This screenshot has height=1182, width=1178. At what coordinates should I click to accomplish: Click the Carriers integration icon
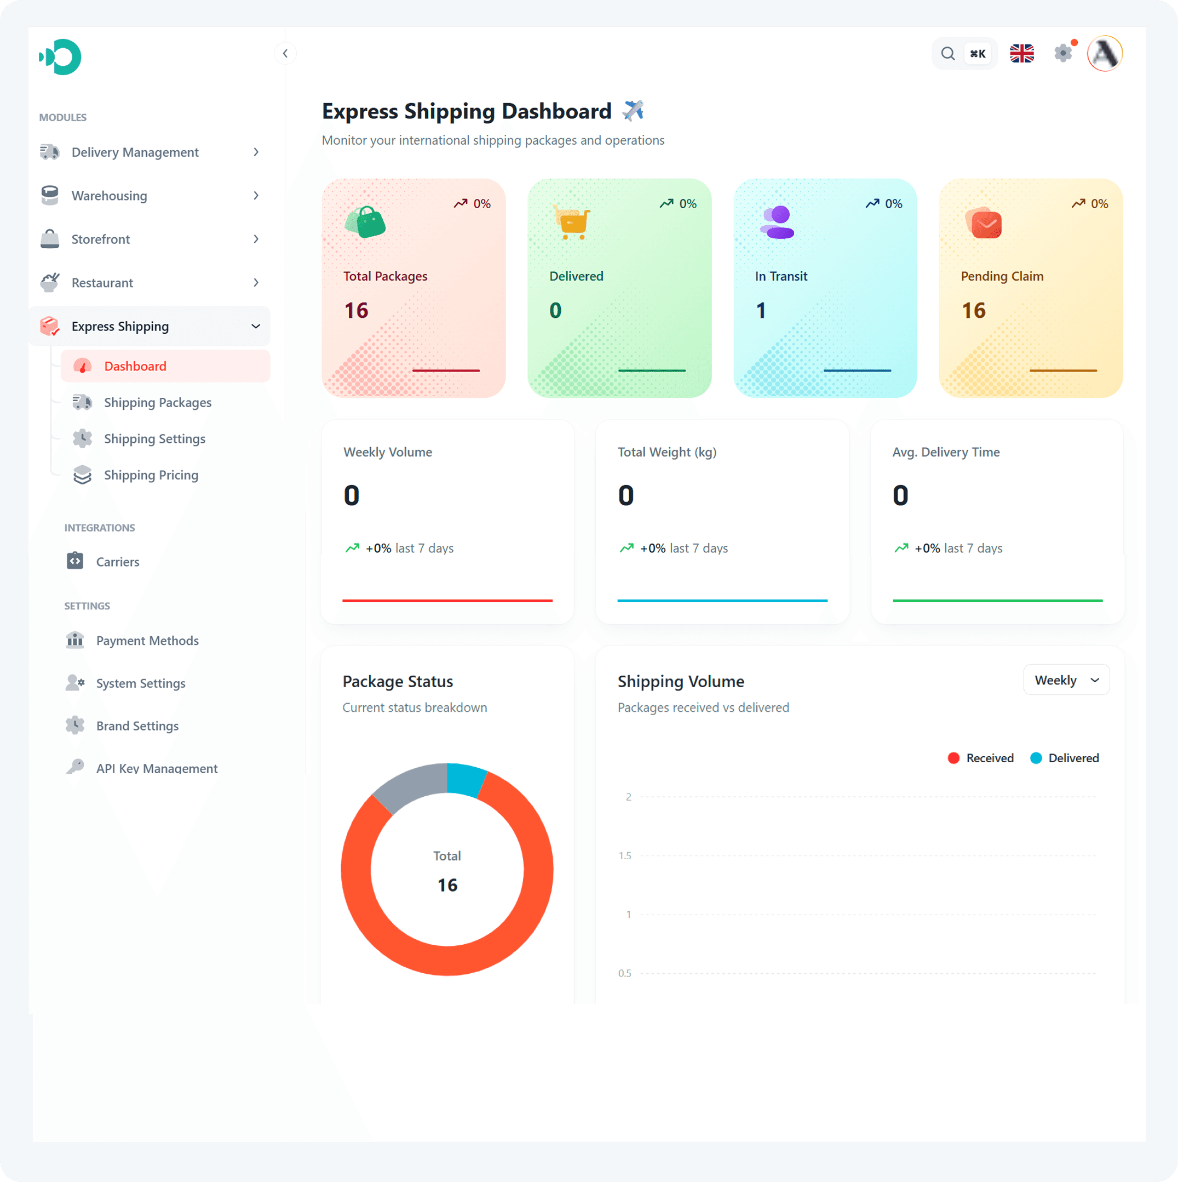74,561
